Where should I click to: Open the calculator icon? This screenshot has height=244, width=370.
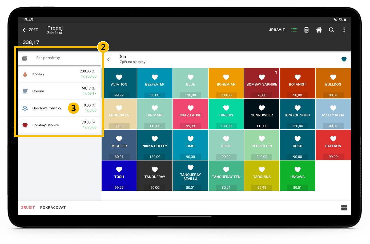click(307, 30)
